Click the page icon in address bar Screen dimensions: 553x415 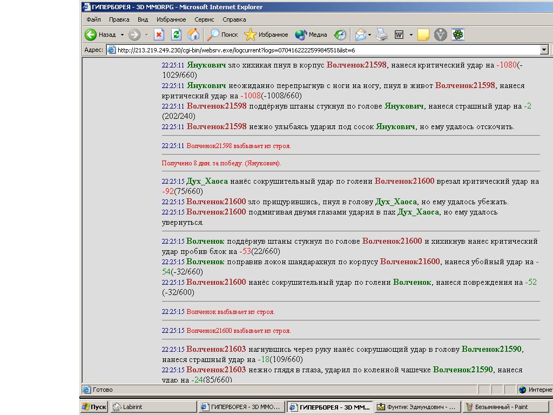click(x=111, y=50)
